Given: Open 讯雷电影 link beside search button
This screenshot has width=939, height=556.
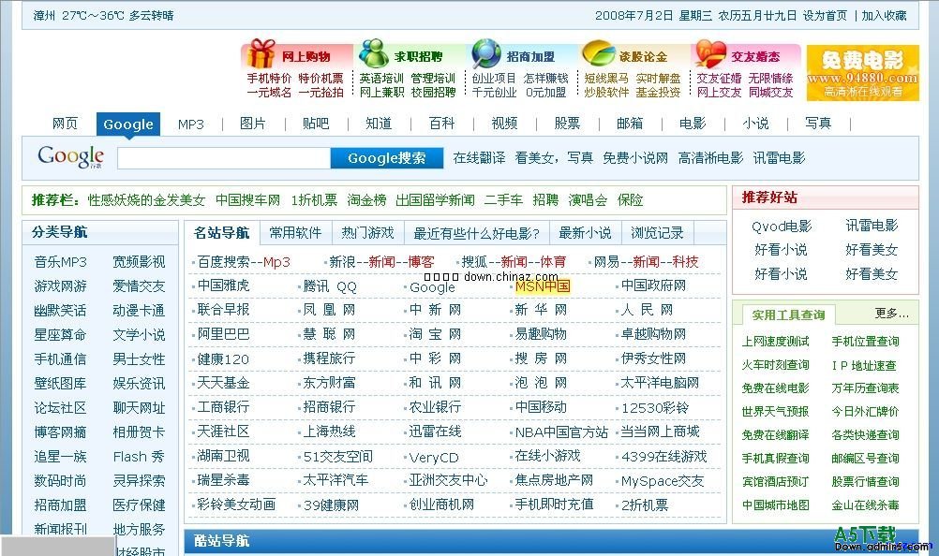Looking at the screenshot, I should (x=779, y=158).
